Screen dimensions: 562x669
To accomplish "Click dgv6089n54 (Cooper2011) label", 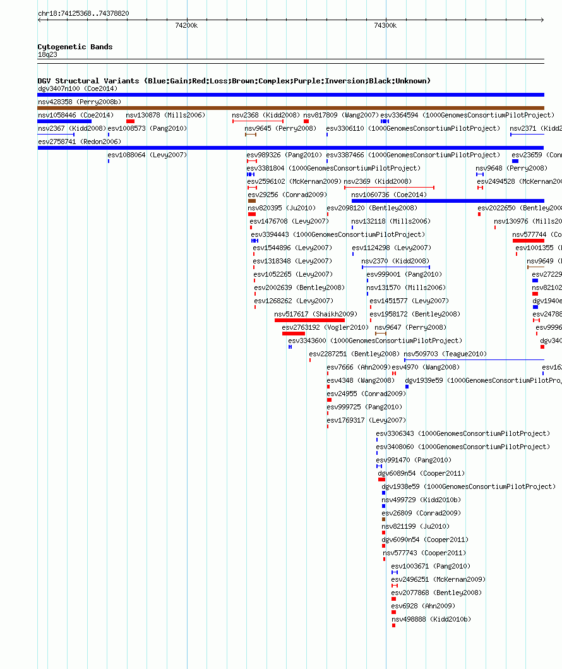I will pos(421,473).
